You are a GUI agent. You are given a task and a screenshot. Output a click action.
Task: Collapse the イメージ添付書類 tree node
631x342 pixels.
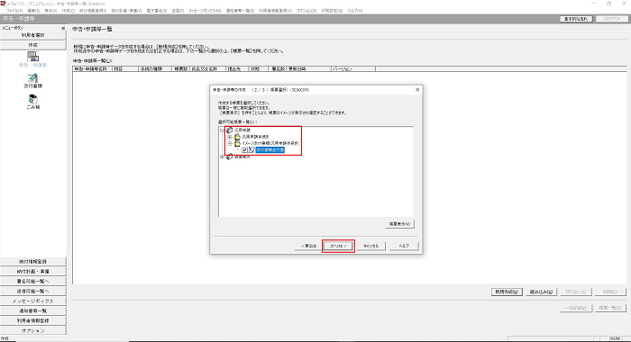[x=229, y=143]
